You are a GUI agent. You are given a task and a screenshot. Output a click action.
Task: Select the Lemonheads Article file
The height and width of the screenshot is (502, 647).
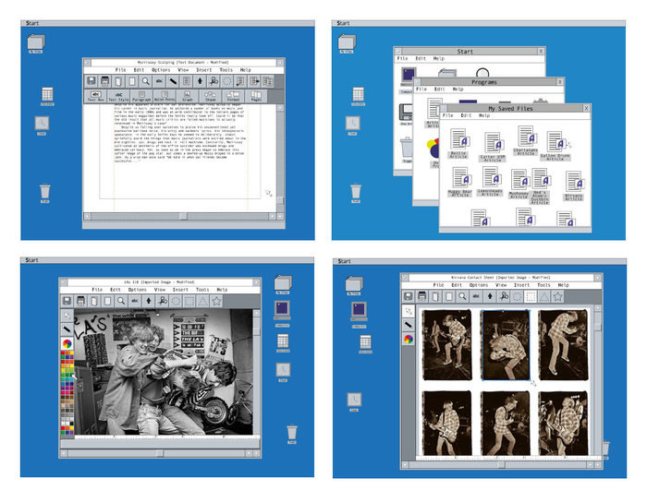(491, 180)
